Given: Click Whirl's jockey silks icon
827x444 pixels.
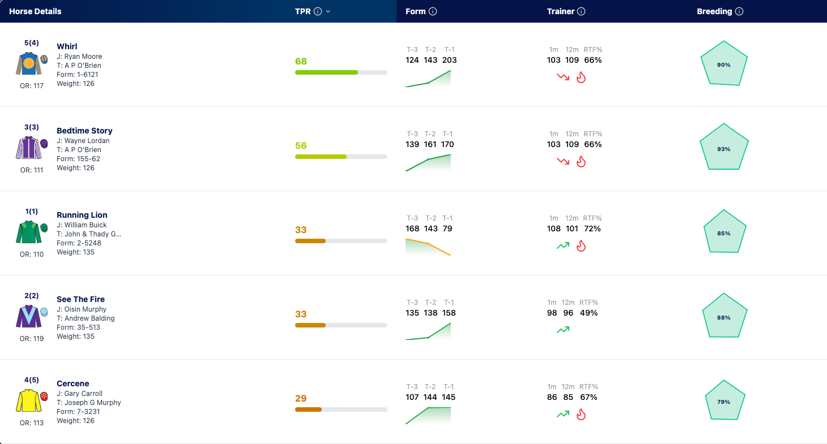Looking at the screenshot, I should (x=28, y=64).
